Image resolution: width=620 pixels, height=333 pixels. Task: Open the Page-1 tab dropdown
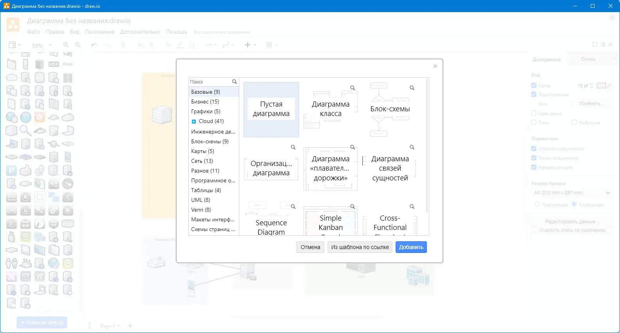click(110, 326)
